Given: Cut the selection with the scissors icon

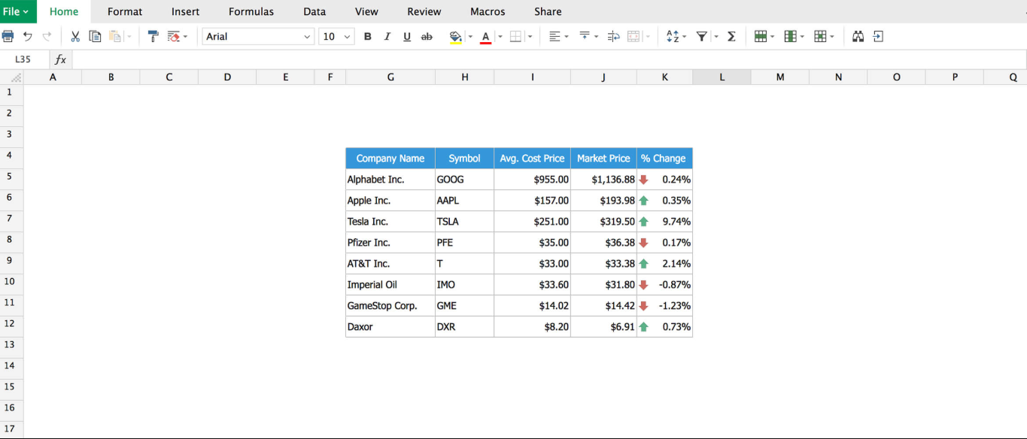Looking at the screenshot, I should click(74, 35).
